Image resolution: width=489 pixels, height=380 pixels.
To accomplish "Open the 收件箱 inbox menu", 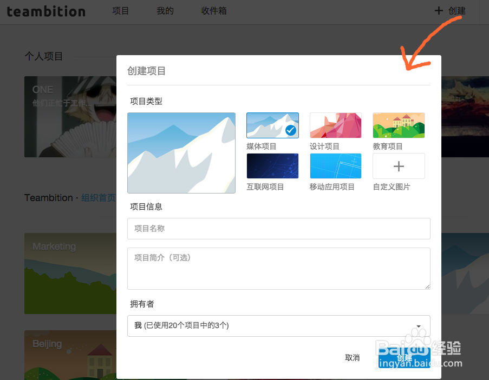I will pos(213,11).
